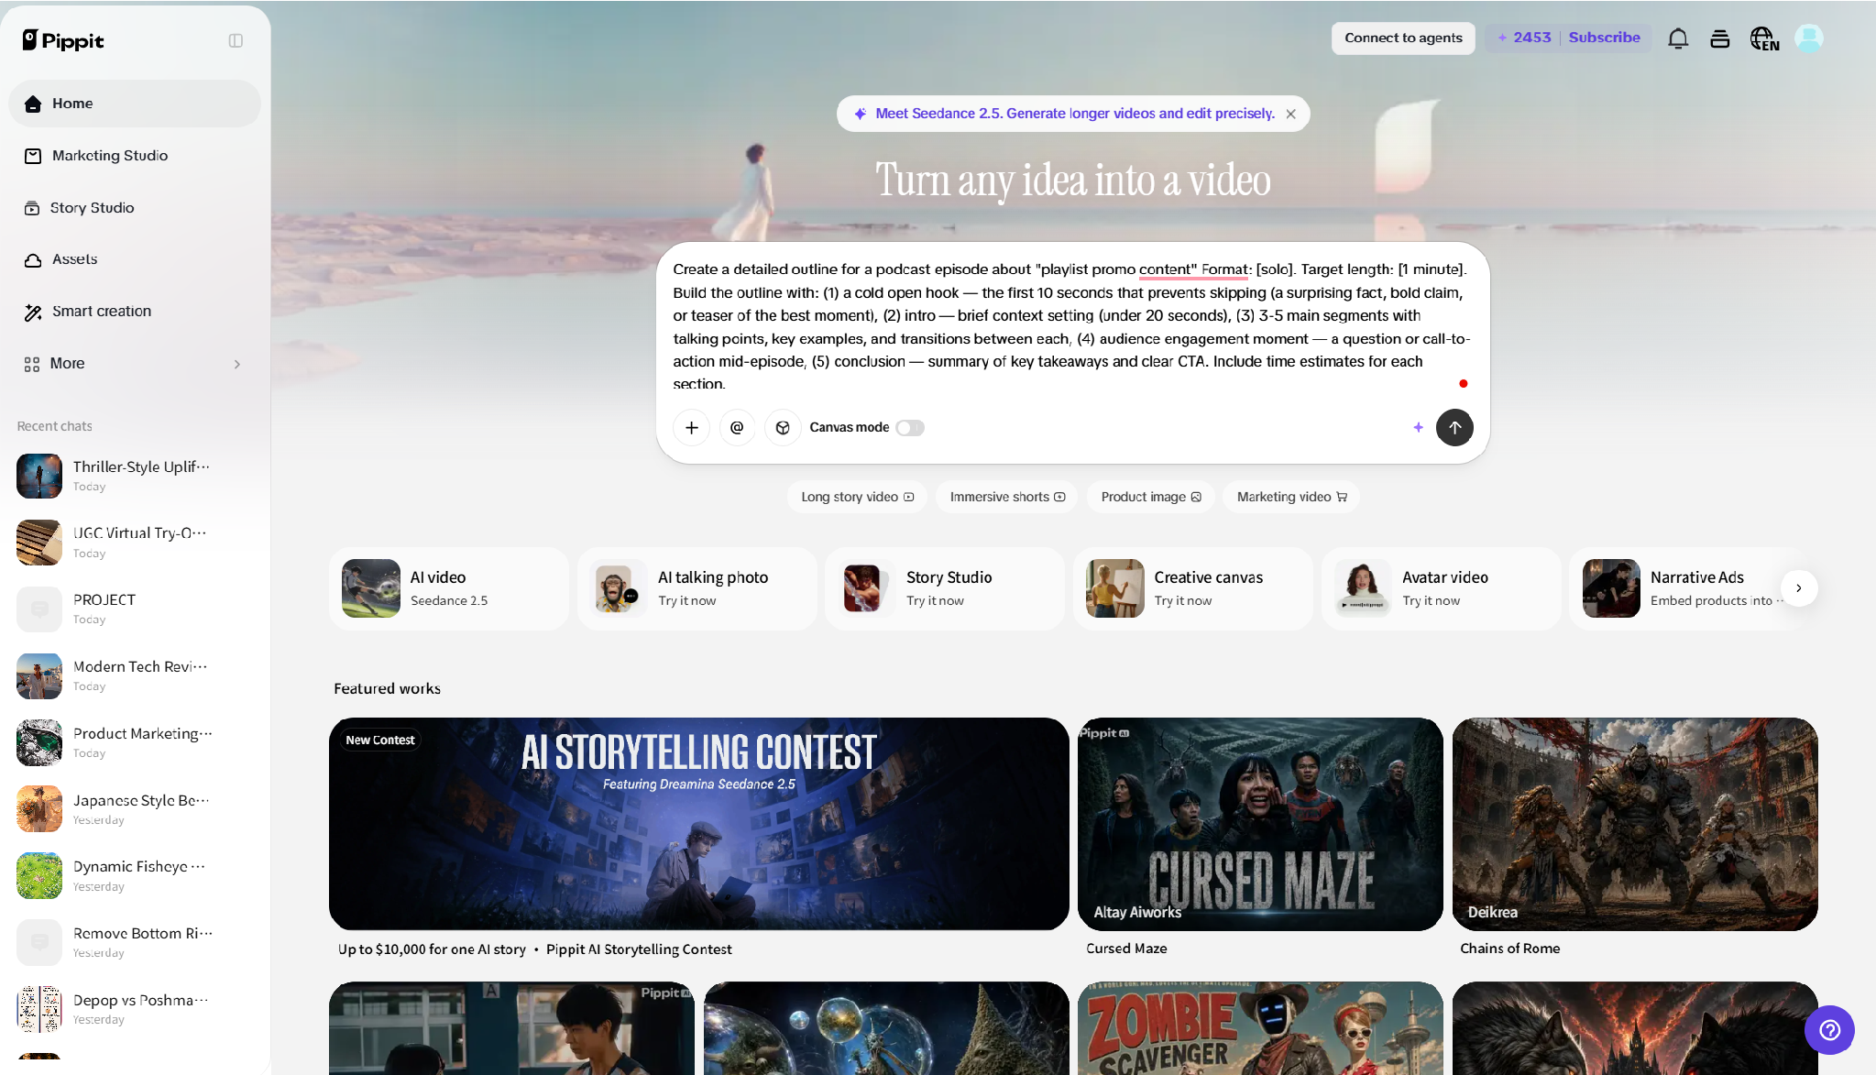Open the AI talking photo card
The width and height of the screenshot is (1876, 1075).
pos(697,588)
